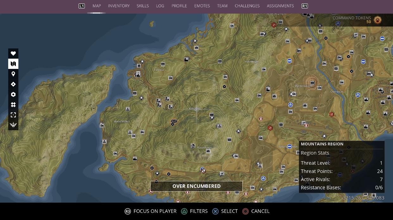Click the fullscreen expand icon in sidebar

point(13,115)
